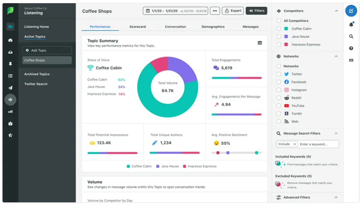Click the Total Volume donut chart center

pos(168,87)
